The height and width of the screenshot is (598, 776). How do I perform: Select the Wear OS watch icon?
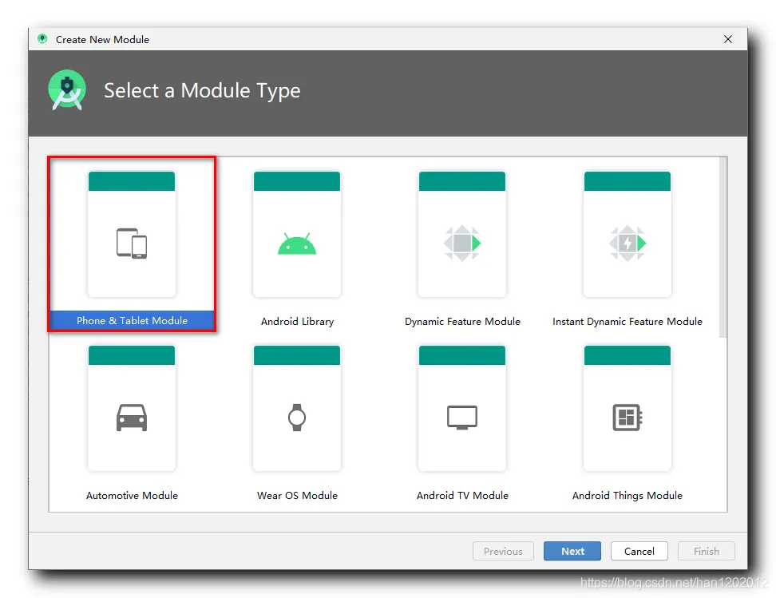coord(297,418)
